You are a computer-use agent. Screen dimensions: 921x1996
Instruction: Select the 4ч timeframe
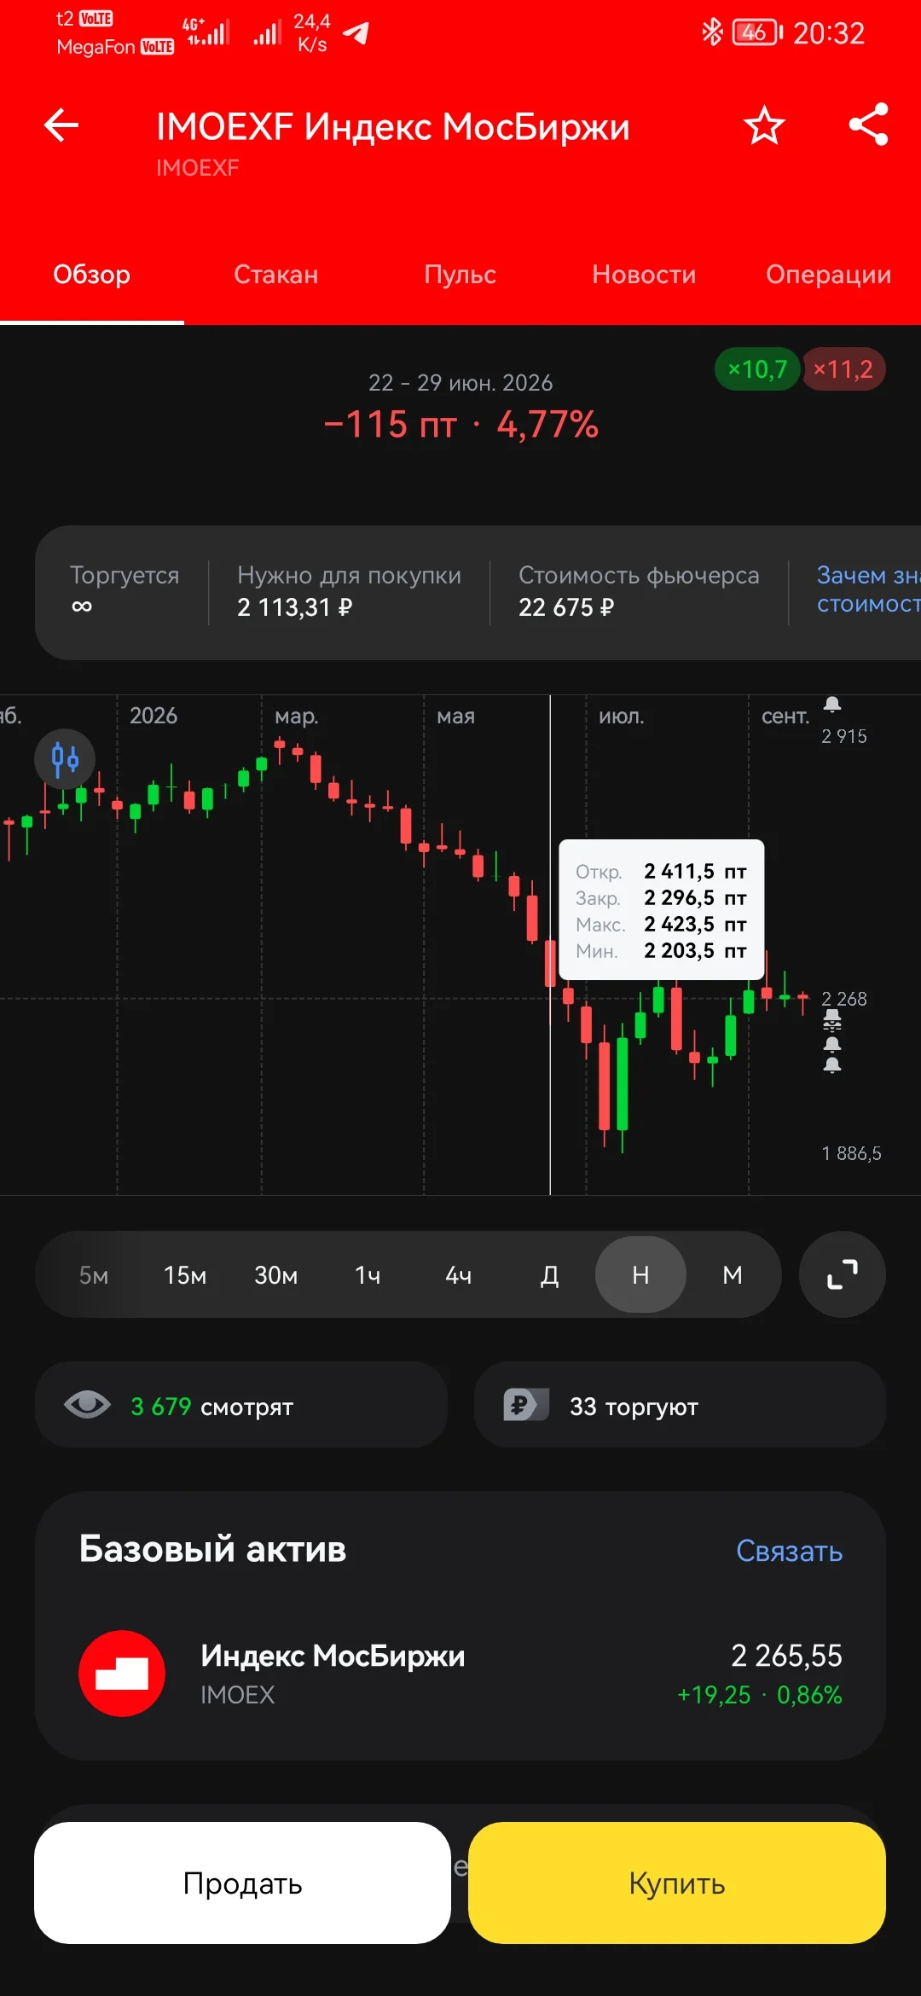point(459,1275)
